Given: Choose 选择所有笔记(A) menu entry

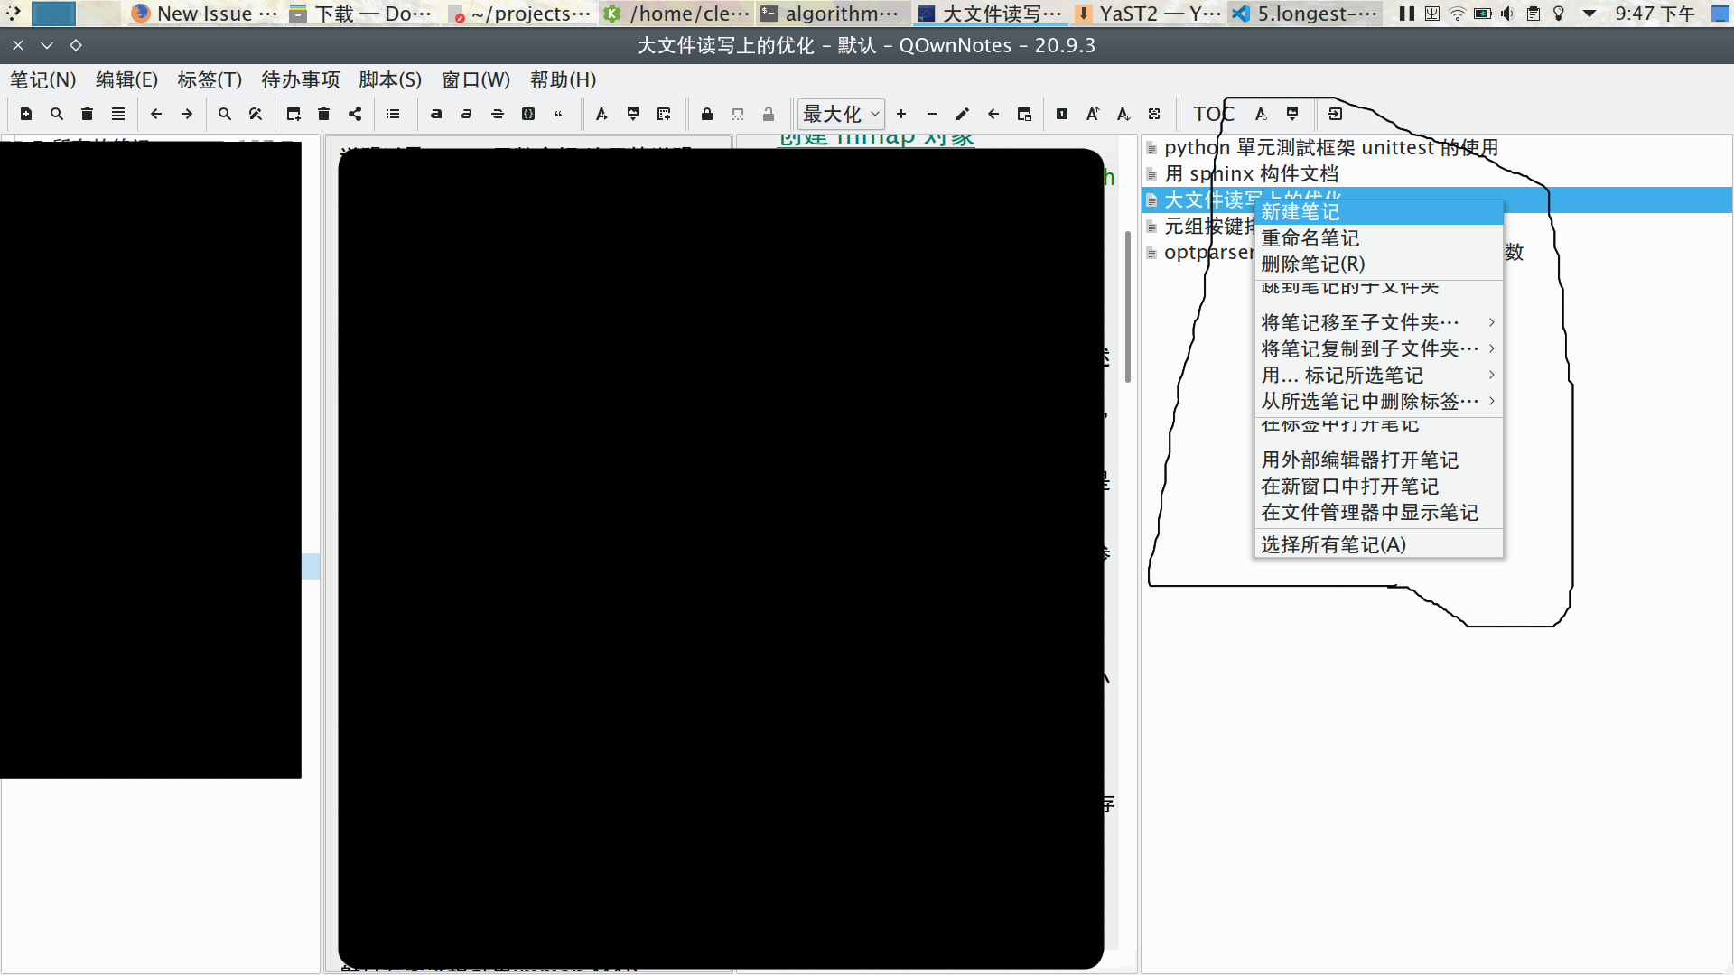Looking at the screenshot, I should 1378,545.
